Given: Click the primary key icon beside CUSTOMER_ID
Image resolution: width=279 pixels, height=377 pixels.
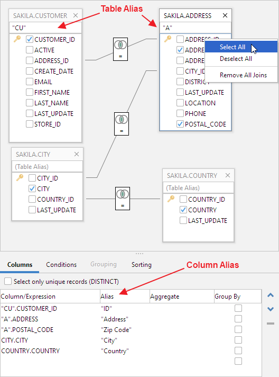Looking at the screenshot, I should 17,39.
